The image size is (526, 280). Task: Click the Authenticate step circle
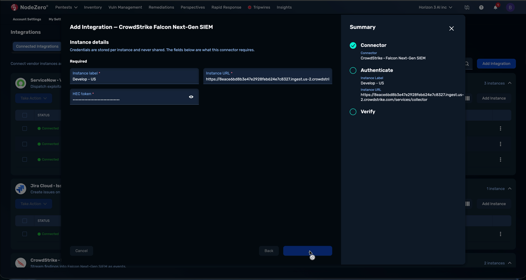353,71
